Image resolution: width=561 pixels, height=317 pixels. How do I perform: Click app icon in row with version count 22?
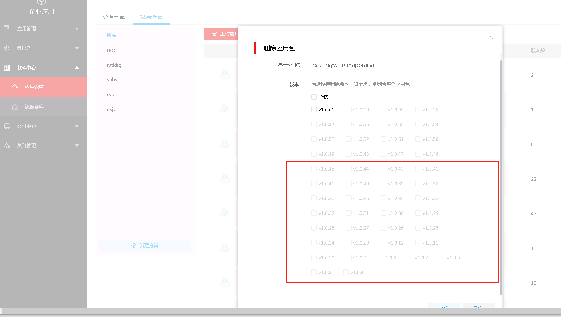coord(225,179)
